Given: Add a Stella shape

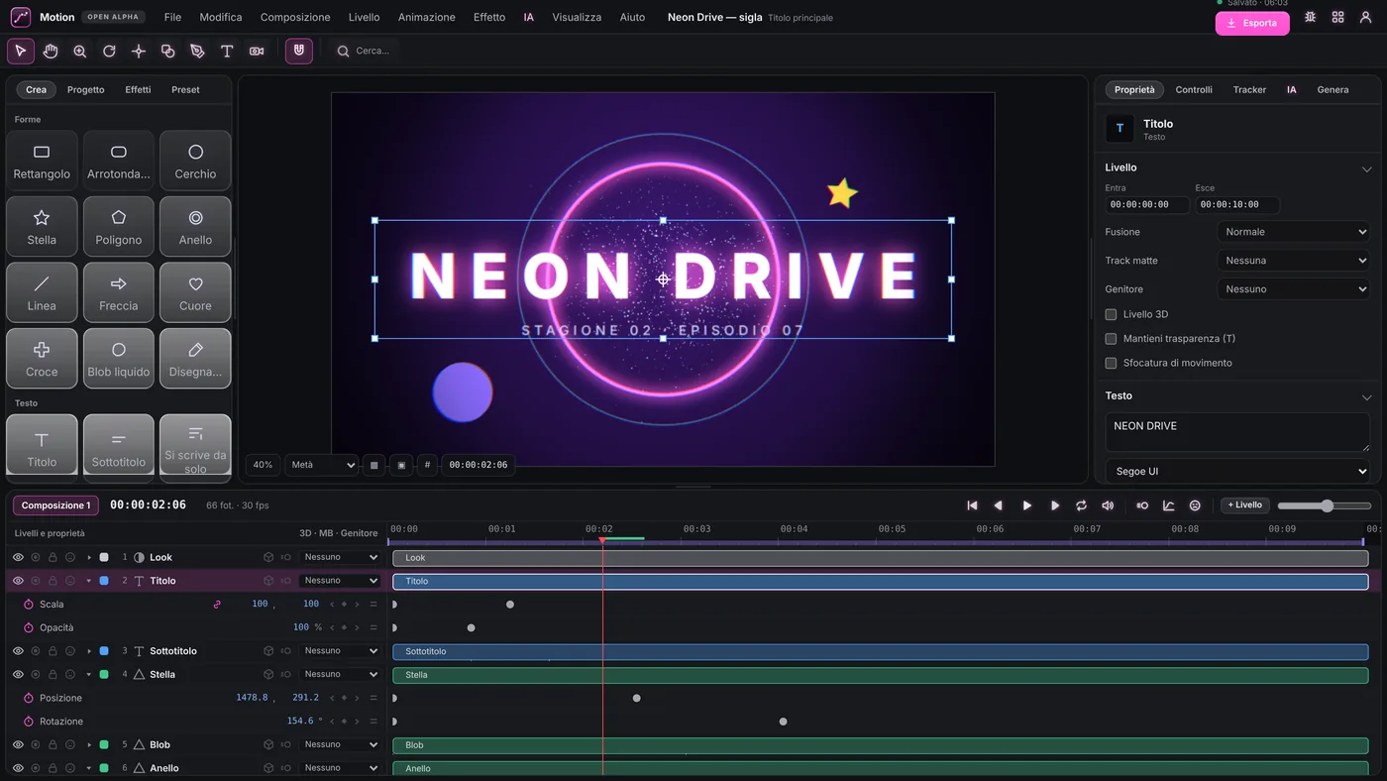Looking at the screenshot, I should click(42, 227).
